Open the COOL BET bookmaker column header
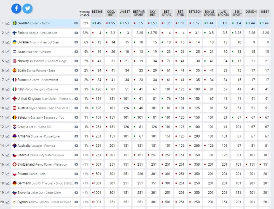This screenshot has height=209, width=274. click(111, 13)
